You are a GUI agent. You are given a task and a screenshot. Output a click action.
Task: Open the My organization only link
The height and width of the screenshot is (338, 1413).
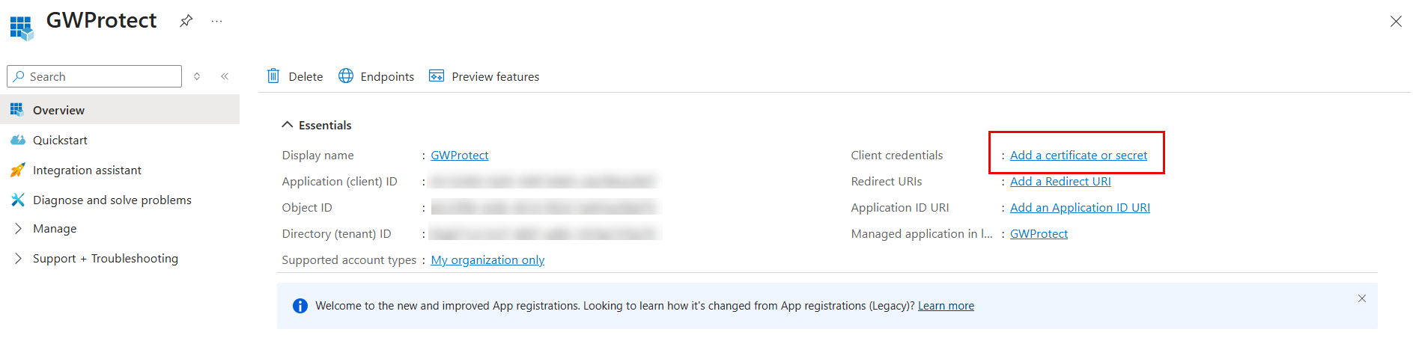pyautogui.click(x=487, y=260)
